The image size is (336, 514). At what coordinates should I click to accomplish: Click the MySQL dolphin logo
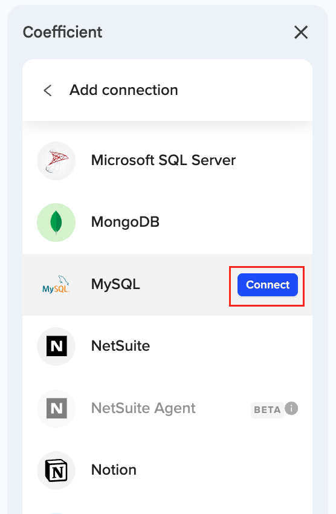pos(56,285)
